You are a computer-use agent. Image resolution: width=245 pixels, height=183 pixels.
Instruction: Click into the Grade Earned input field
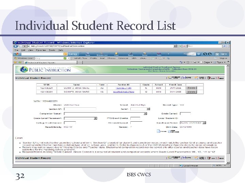point(185,114)
